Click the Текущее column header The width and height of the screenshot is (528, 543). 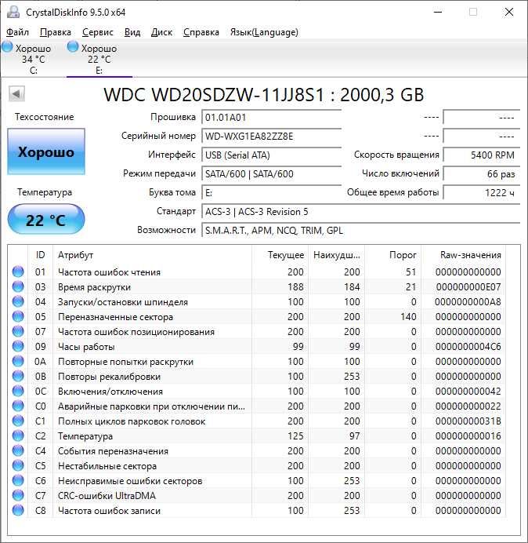(x=280, y=255)
